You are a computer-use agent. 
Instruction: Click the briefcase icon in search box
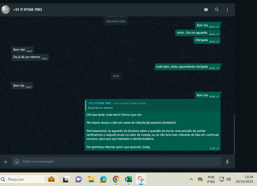point(51,179)
